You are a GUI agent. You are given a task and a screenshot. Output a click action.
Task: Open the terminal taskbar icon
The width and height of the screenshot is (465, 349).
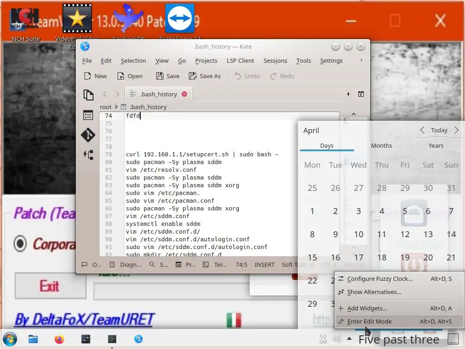[x=112, y=339]
